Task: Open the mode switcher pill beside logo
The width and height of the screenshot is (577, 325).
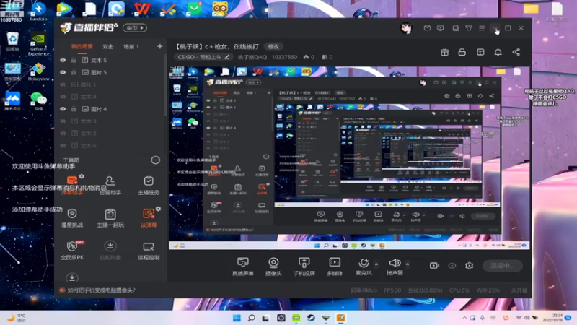Action: coord(135,28)
